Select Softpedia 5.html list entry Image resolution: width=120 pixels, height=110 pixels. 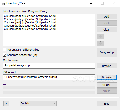click(x=30, y=29)
